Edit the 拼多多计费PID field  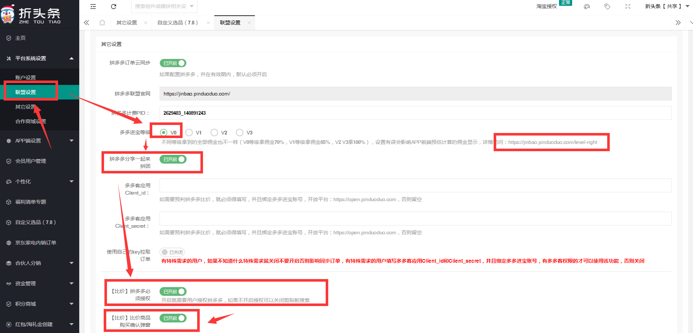(x=416, y=113)
